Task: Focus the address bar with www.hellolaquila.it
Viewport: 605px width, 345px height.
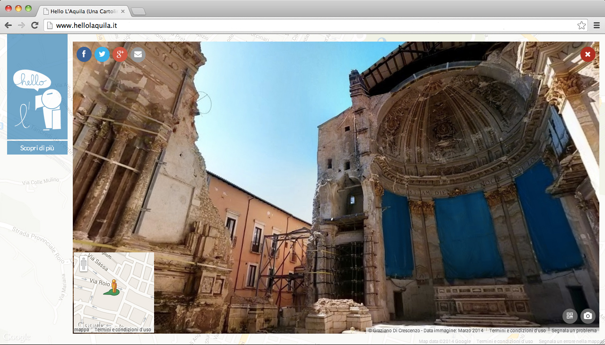Action: [x=316, y=25]
